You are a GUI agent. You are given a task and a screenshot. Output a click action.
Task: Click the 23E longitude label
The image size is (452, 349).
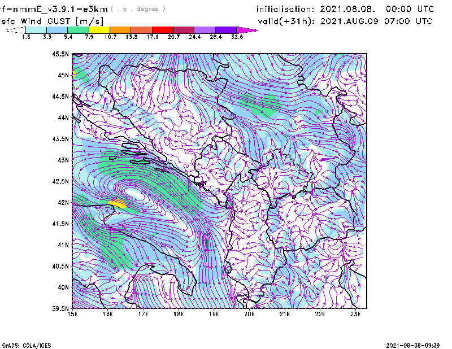click(x=356, y=314)
